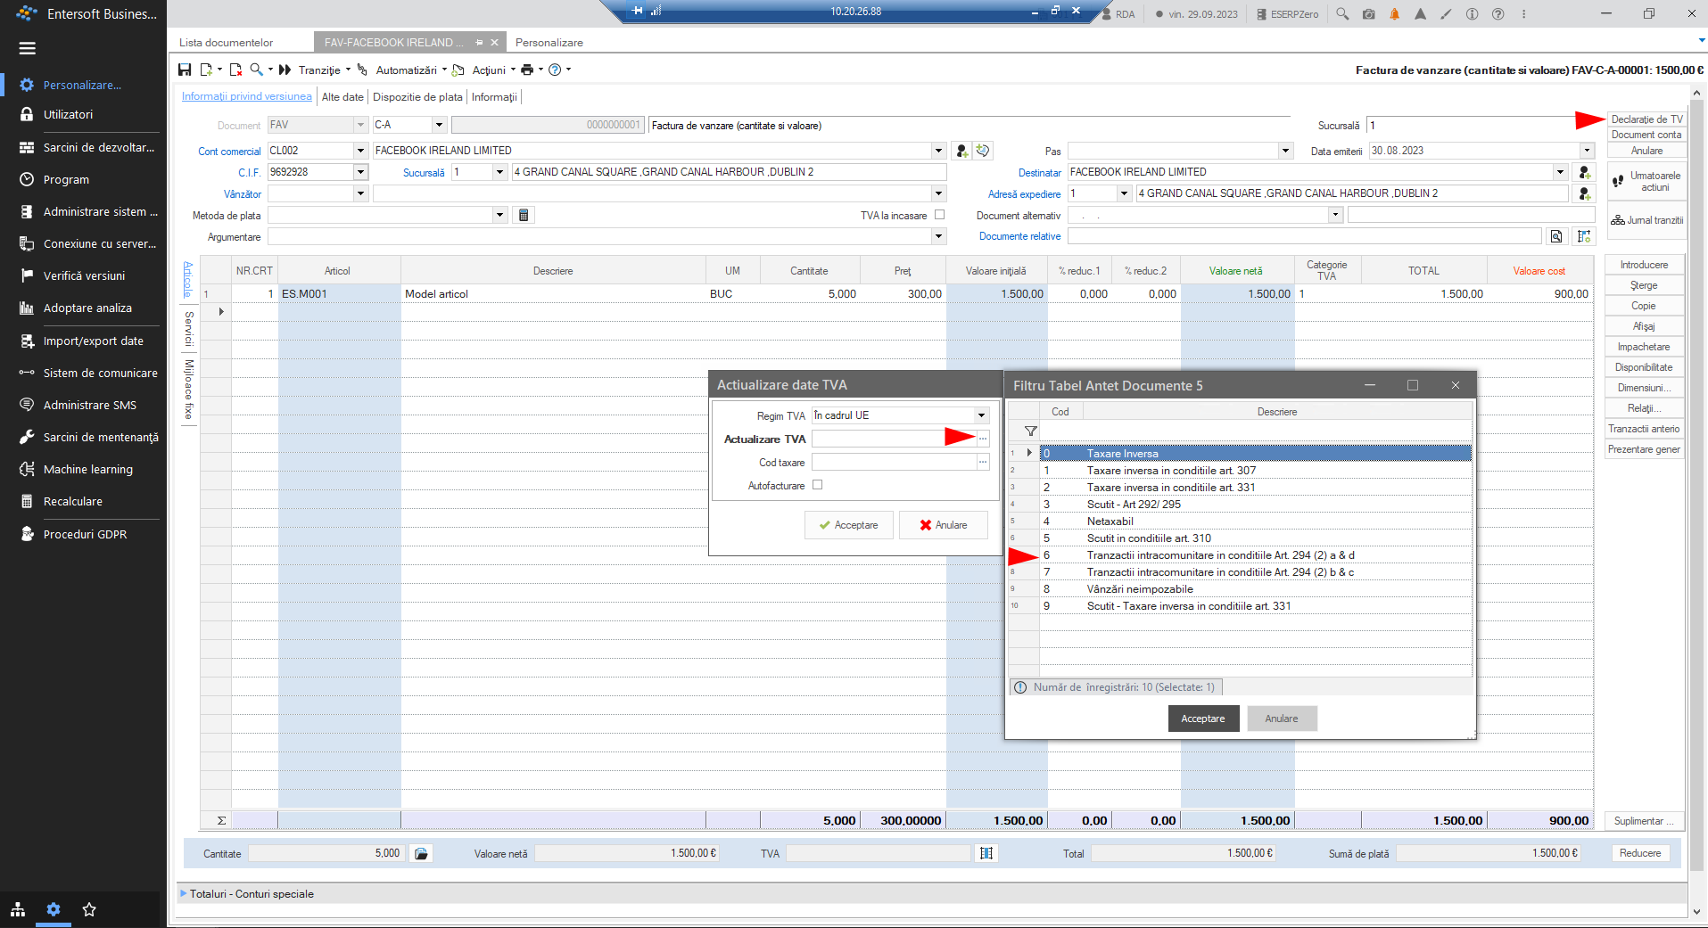Image resolution: width=1708 pixels, height=928 pixels.
Task: Click the Declaratie de TV button
Action: (1646, 119)
